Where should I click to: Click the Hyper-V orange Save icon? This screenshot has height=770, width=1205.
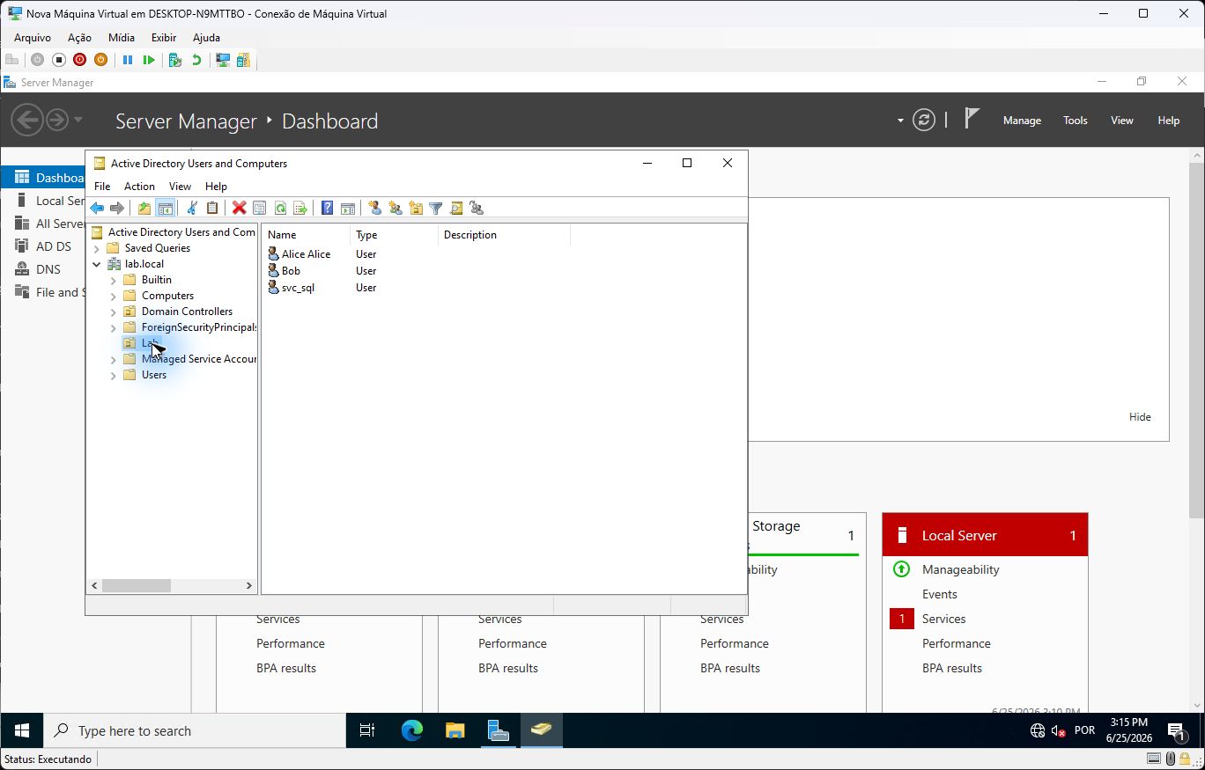point(100,60)
